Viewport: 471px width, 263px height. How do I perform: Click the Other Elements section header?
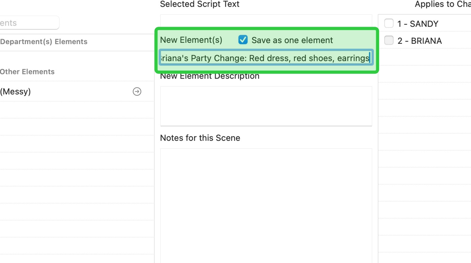tap(27, 72)
